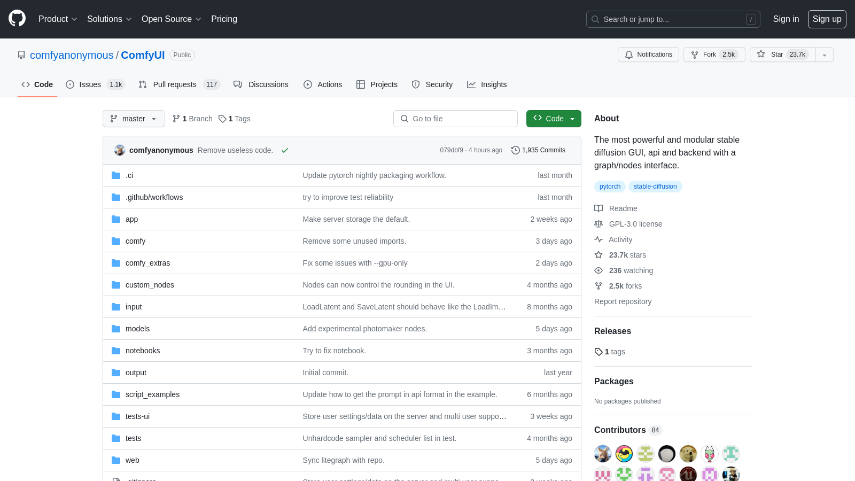Screen dimensions: 855x481
Task: Select the Code tab
Action: [37, 84]
